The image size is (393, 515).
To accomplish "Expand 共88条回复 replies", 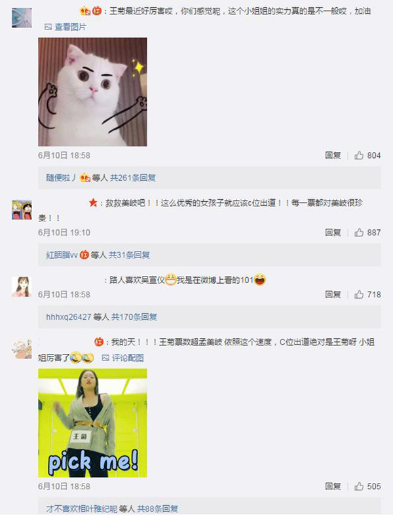I will click(x=158, y=508).
